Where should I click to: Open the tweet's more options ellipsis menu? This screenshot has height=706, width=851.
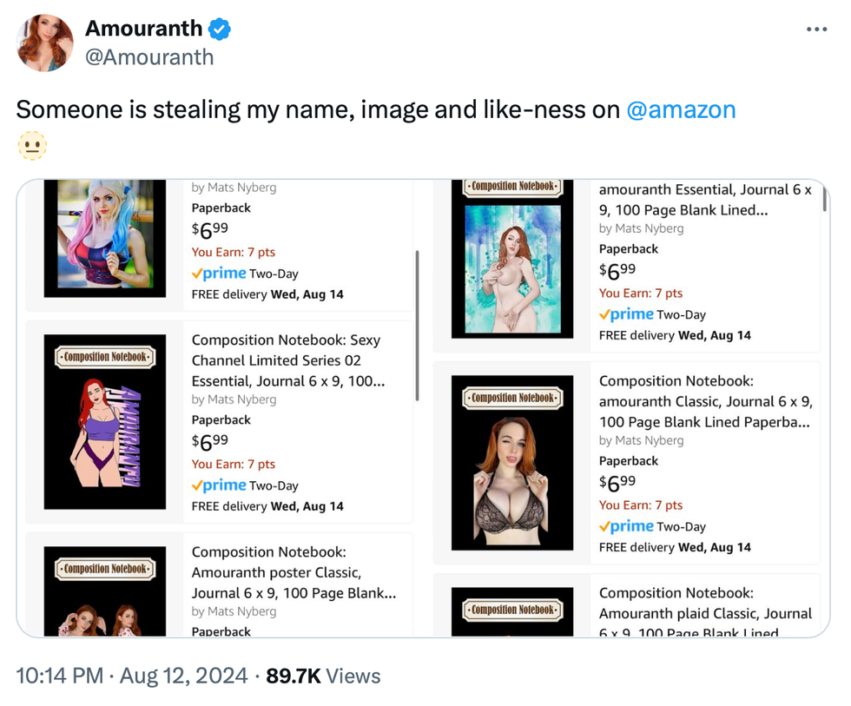coord(817,29)
